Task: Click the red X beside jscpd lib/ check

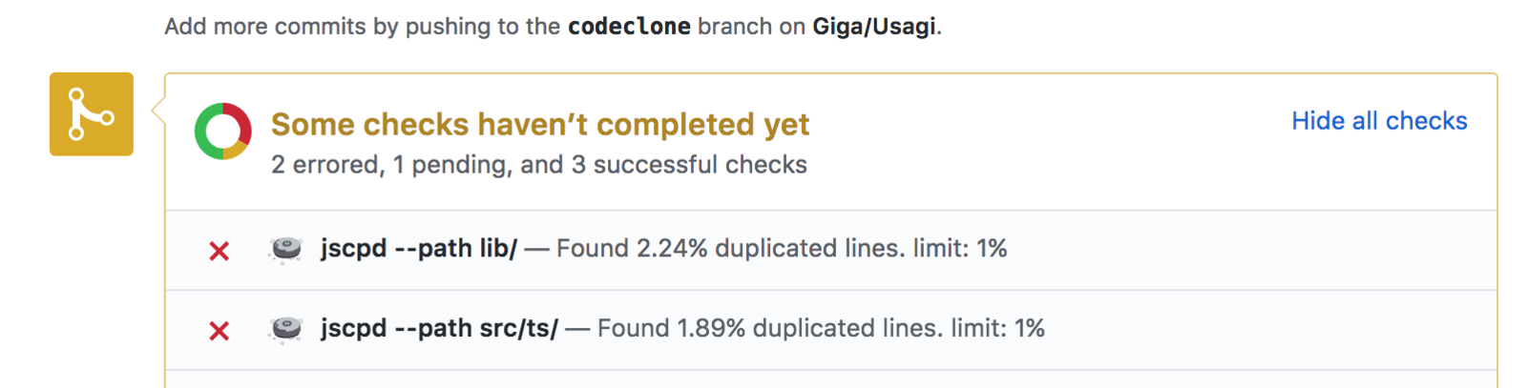Action: click(x=220, y=251)
